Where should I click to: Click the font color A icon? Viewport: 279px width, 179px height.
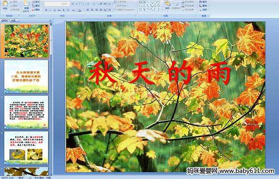(x=80, y=10)
